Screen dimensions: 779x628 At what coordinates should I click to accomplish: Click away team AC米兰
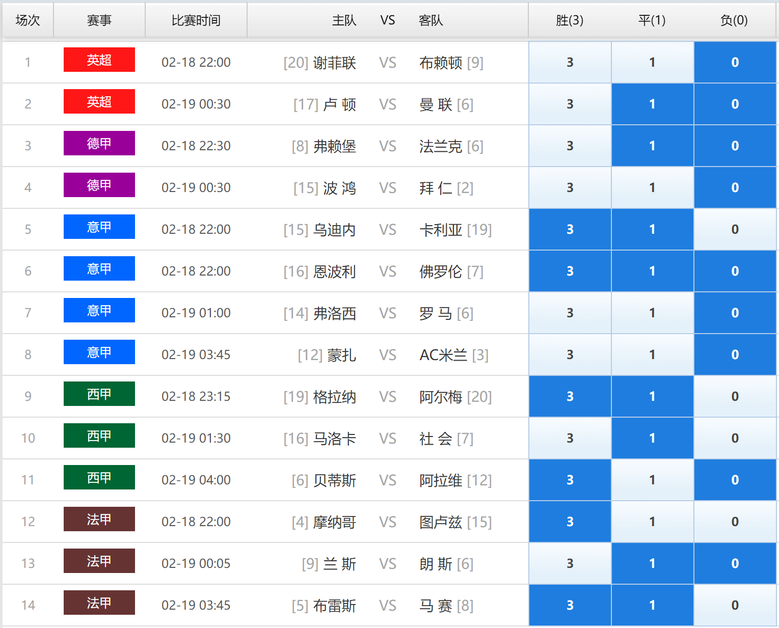[x=443, y=355]
